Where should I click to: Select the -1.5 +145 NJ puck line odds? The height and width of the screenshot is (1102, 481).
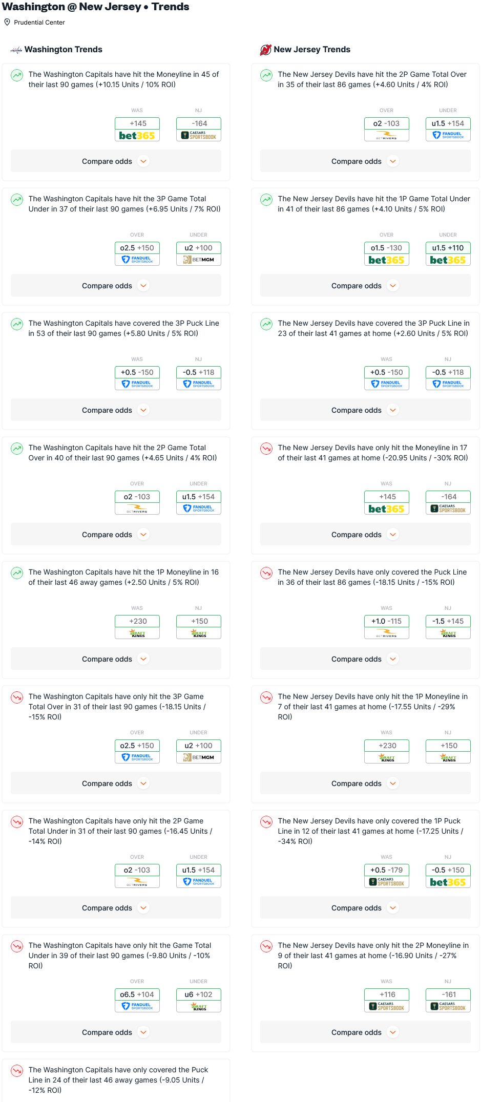coord(448,621)
